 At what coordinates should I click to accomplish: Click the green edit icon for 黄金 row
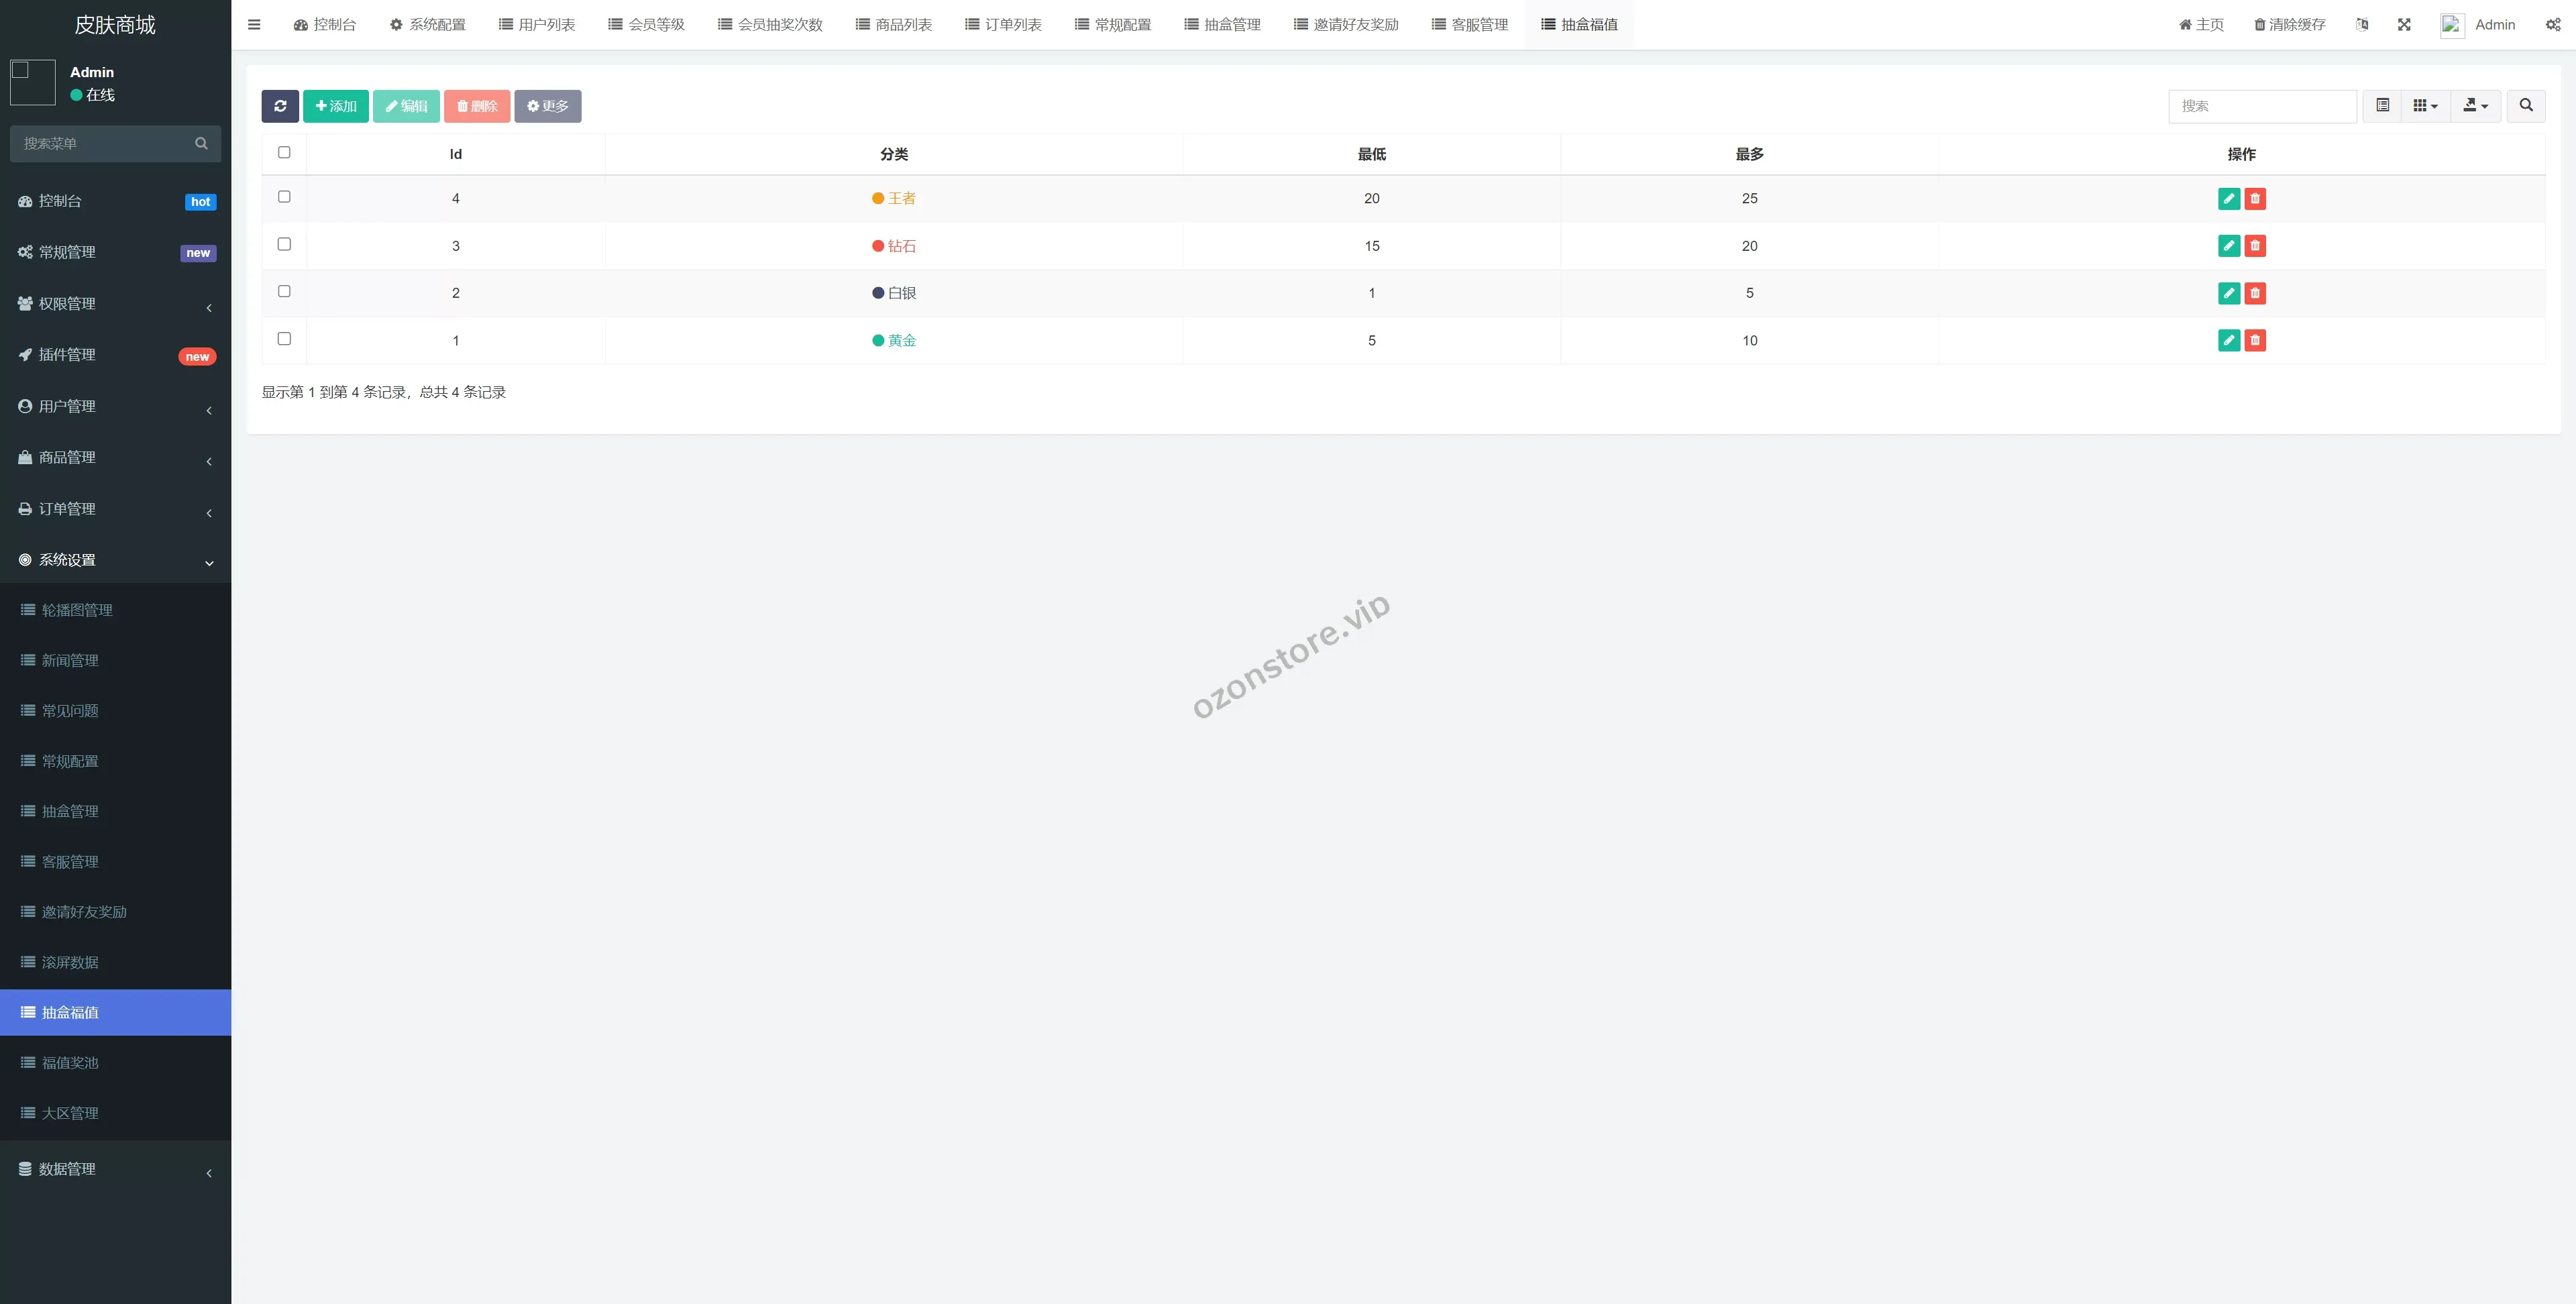pos(2228,341)
